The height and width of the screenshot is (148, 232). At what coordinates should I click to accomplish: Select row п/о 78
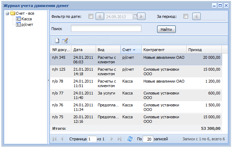[x=136, y=84]
